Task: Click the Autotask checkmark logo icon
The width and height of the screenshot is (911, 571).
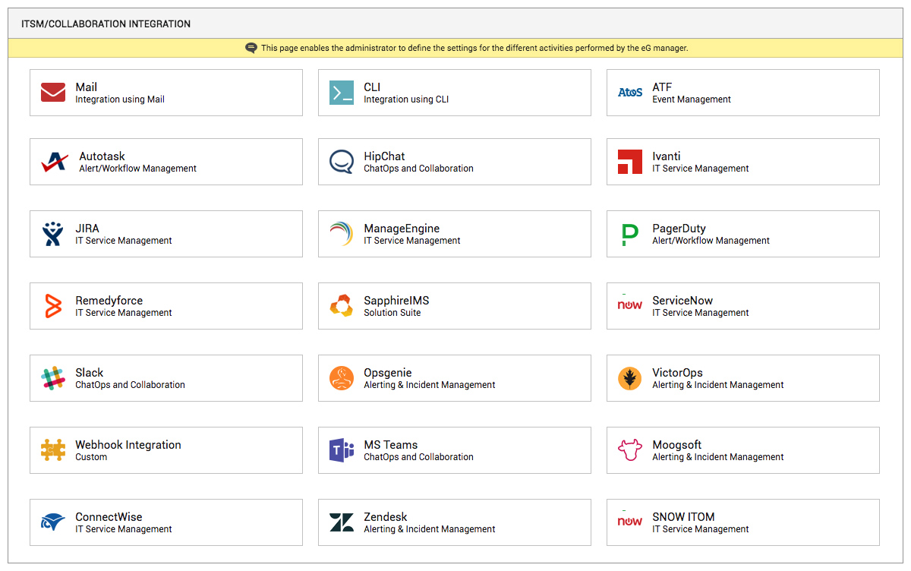Action: pyautogui.click(x=55, y=162)
